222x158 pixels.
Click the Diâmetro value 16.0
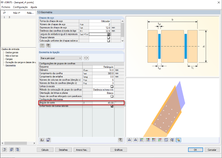click(x=103, y=70)
